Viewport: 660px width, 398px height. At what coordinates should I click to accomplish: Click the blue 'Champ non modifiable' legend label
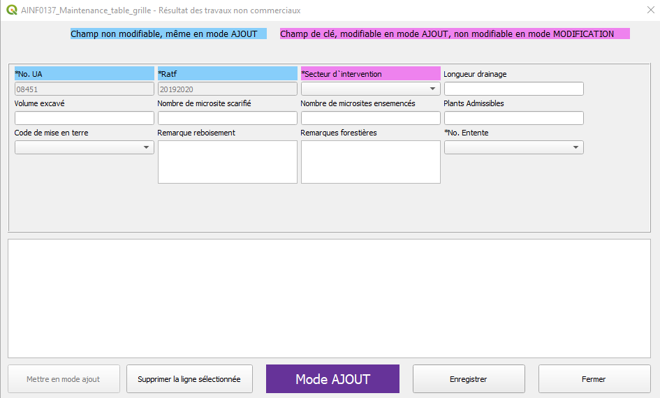click(168, 34)
